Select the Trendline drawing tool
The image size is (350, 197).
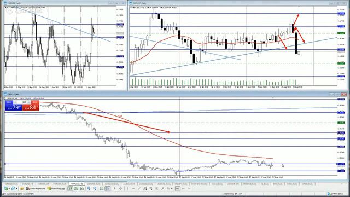pyautogui.click(x=139, y=188)
